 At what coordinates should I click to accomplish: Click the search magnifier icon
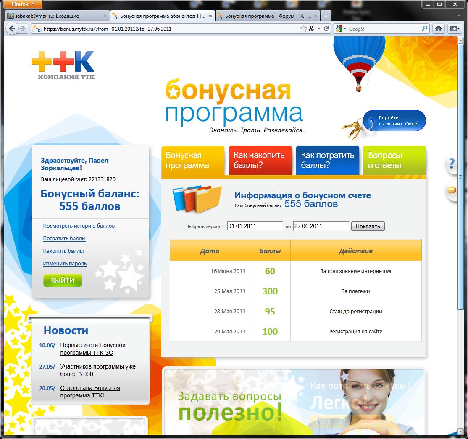click(x=424, y=29)
